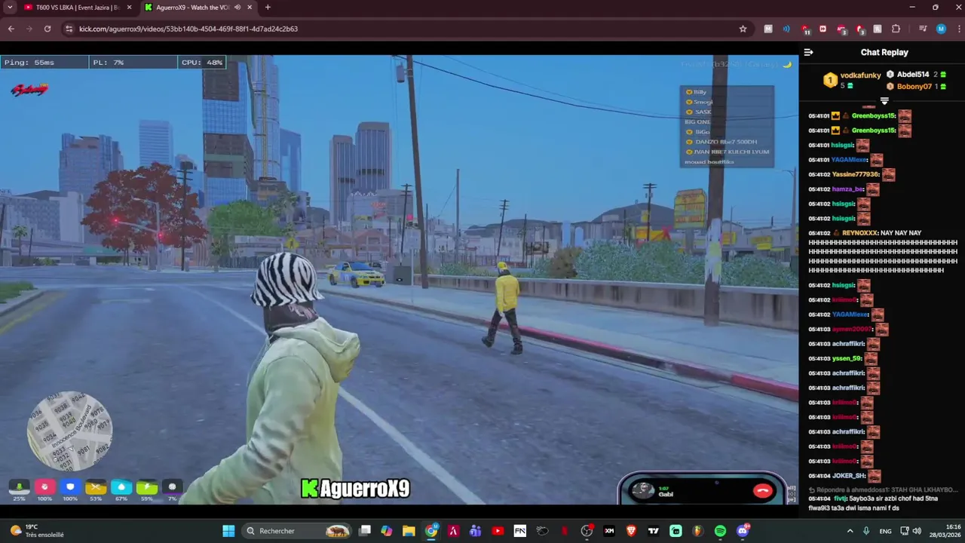Click Yassine777936 username in chat
The width and height of the screenshot is (965, 543).
(x=856, y=174)
